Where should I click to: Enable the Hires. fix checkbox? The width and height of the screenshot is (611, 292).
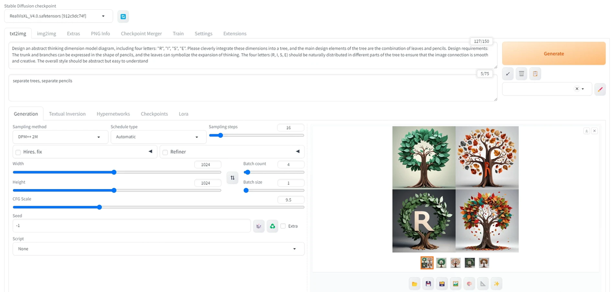pos(18,152)
